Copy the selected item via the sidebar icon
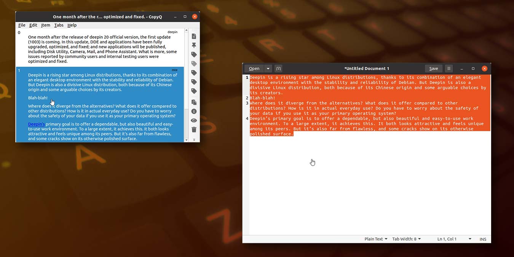This screenshot has height=257, width=514. pos(194,102)
